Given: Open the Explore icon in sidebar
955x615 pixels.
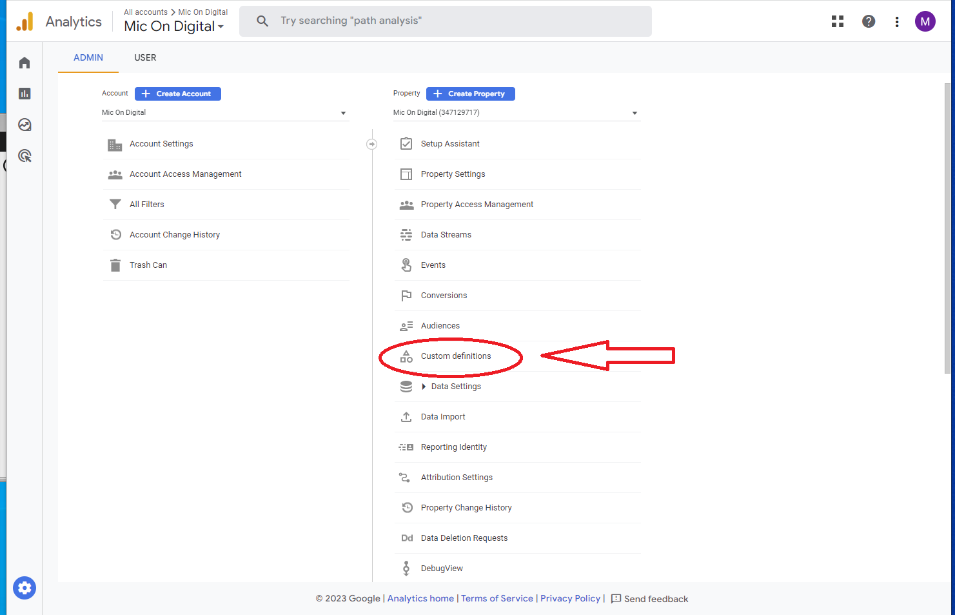Looking at the screenshot, I should point(25,125).
